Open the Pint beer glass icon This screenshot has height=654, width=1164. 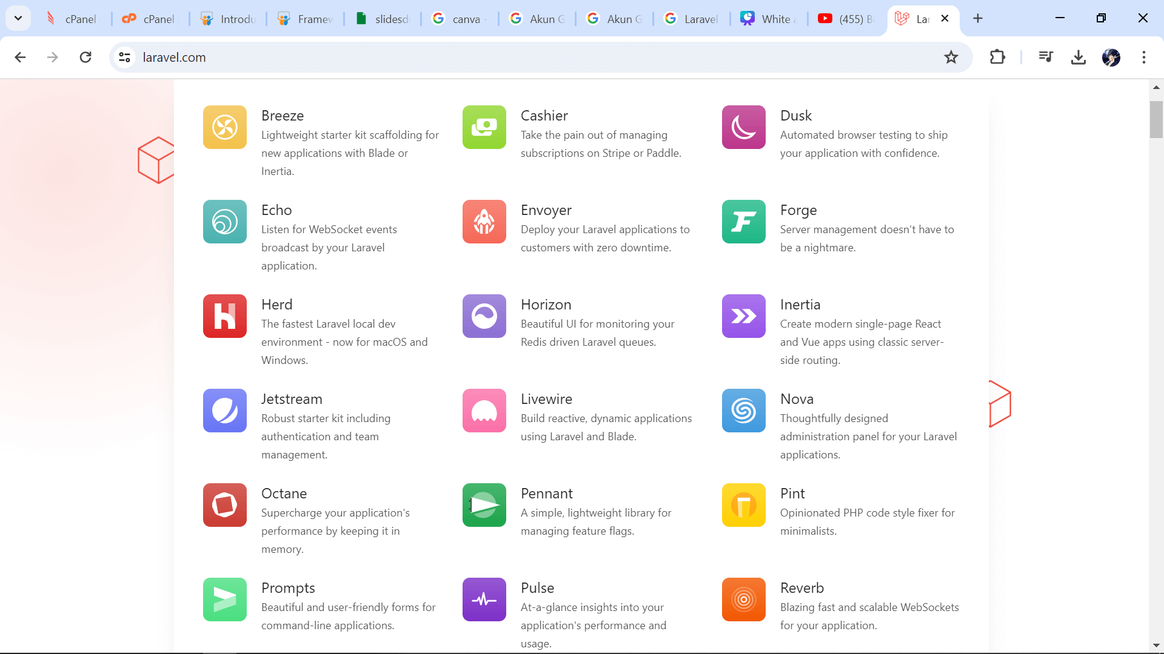click(744, 505)
